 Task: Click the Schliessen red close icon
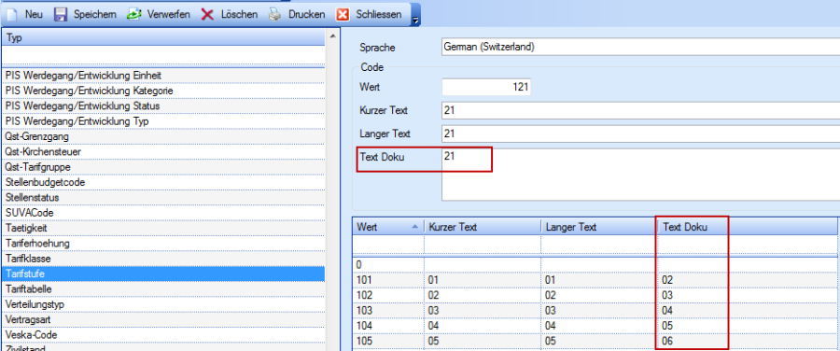343,14
